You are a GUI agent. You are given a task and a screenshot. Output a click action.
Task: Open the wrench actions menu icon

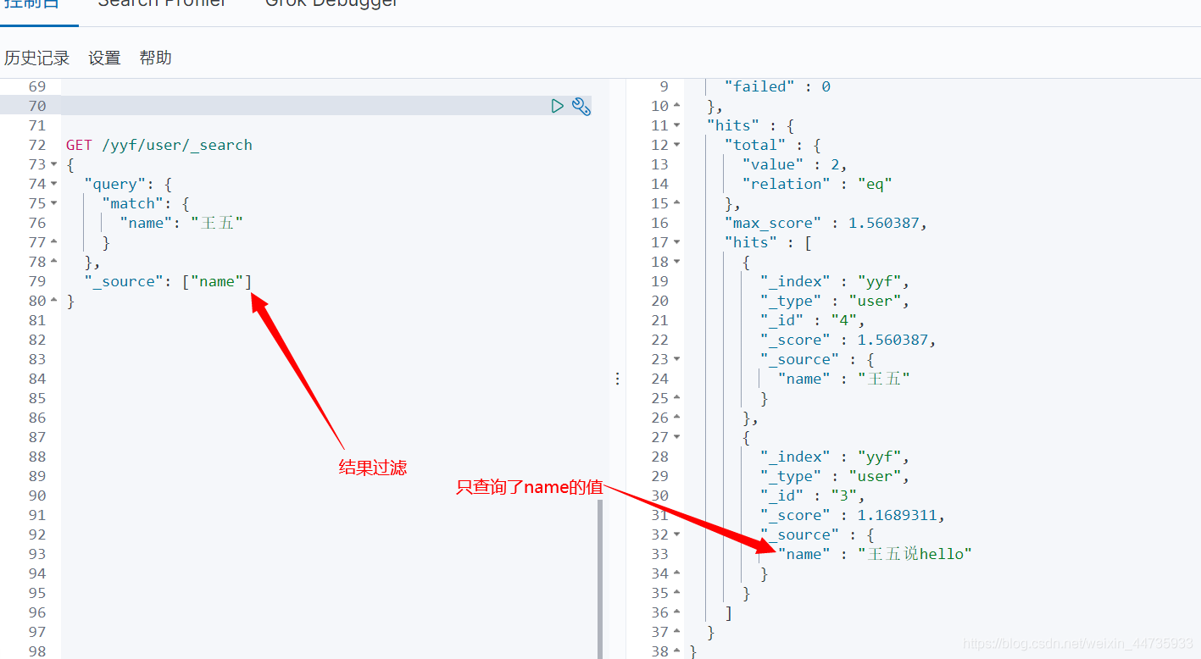pyautogui.click(x=581, y=106)
